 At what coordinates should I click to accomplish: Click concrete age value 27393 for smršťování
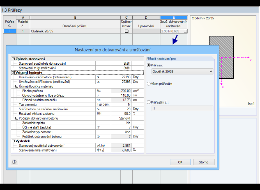pyautogui.click(x=121, y=82)
